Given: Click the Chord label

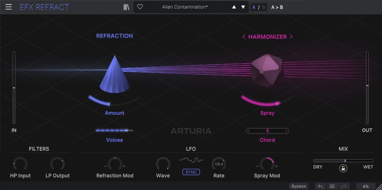Looking at the screenshot, I should pos(267,140).
